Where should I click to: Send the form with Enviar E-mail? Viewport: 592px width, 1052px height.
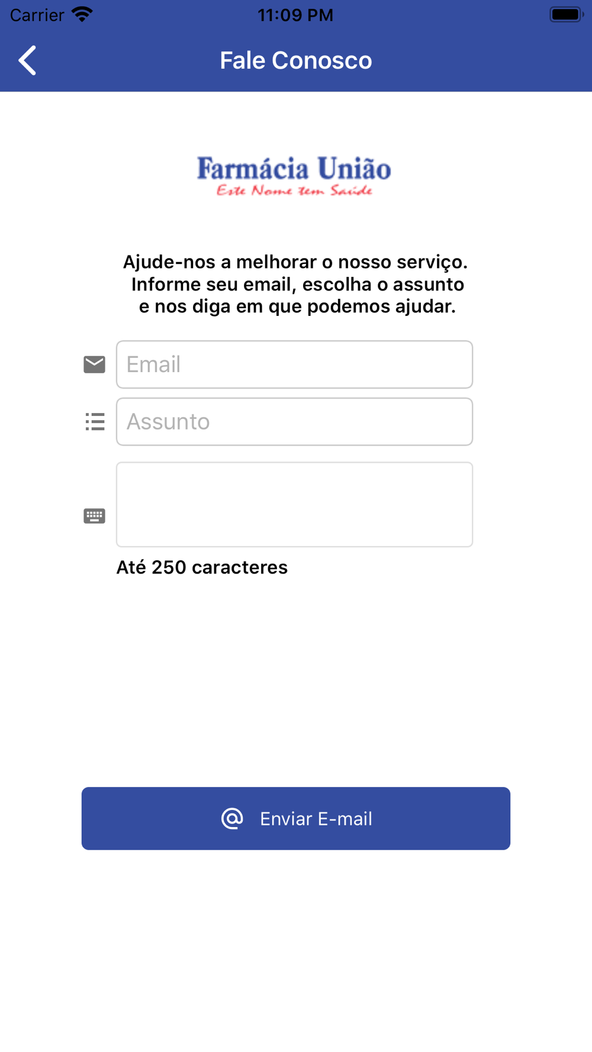pyautogui.click(x=296, y=819)
